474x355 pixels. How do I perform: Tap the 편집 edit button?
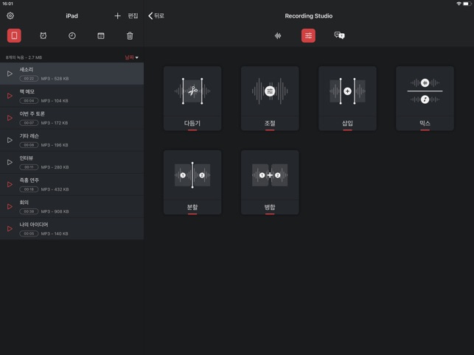133,15
